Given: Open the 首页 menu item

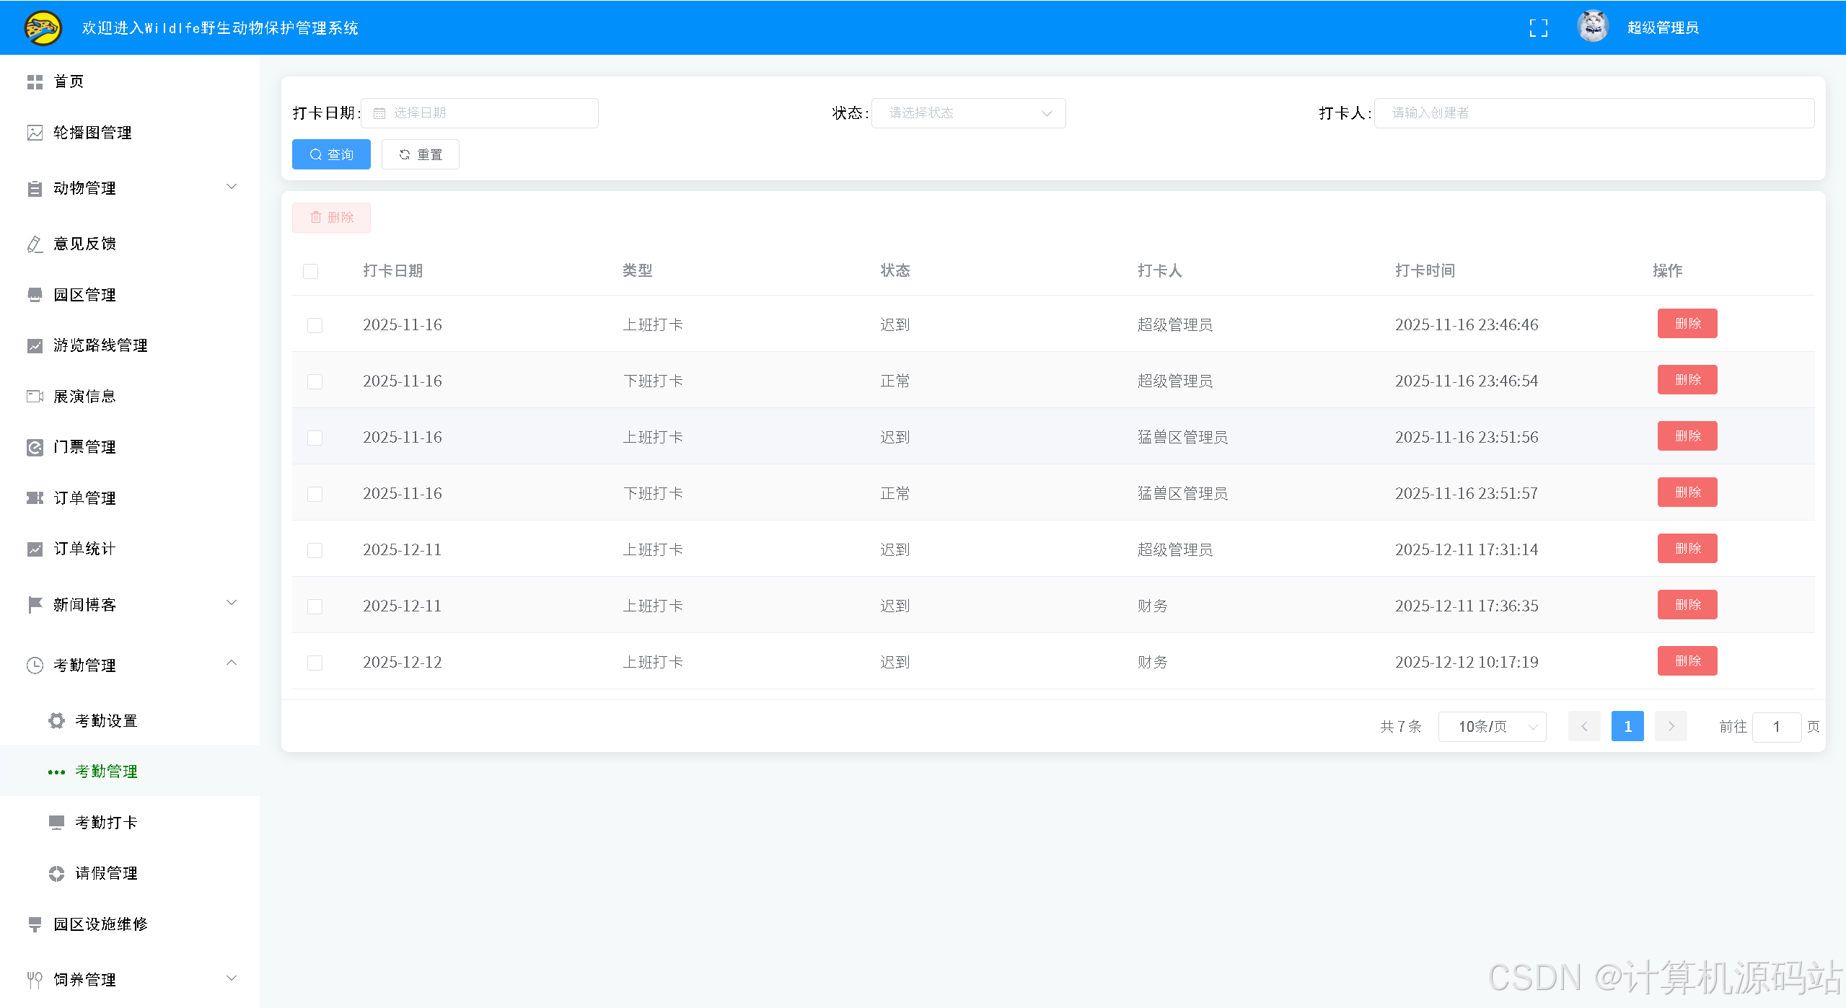Looking at the screenshot, I should [130, 81].
